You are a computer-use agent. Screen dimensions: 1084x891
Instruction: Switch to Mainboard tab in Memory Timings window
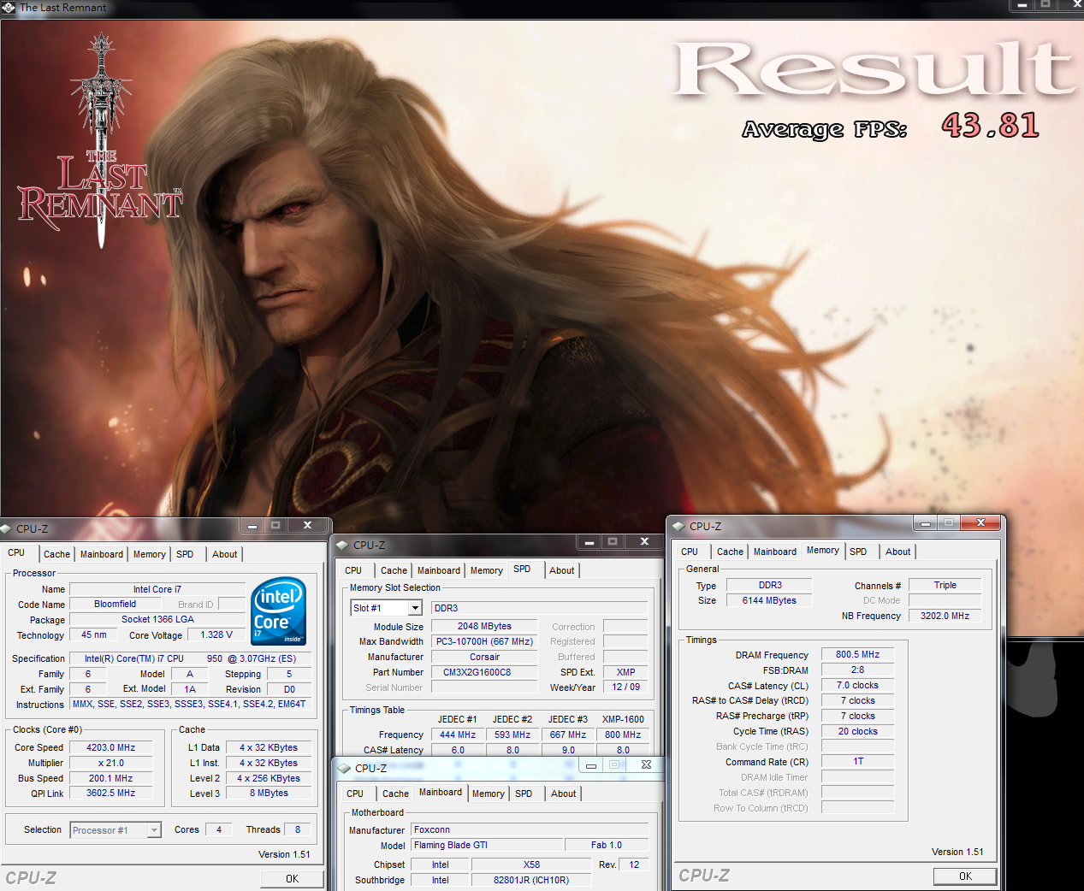point(775,552)
